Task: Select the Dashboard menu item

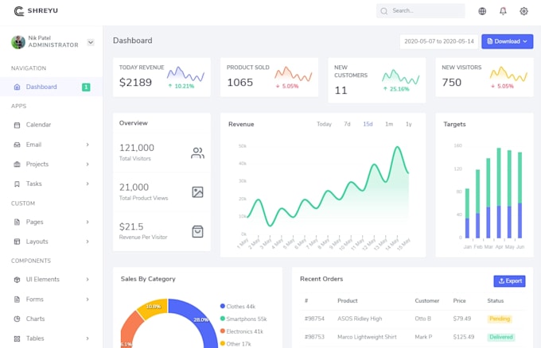Action: tap(51, 87)
